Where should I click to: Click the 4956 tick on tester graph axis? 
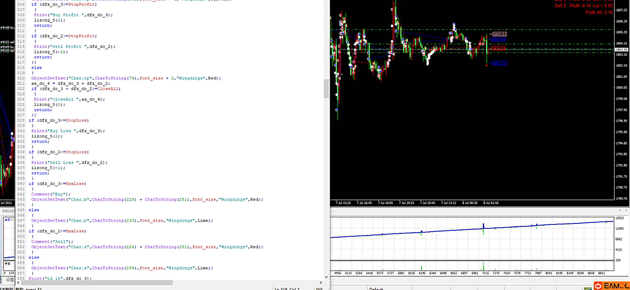pos(338,273)
